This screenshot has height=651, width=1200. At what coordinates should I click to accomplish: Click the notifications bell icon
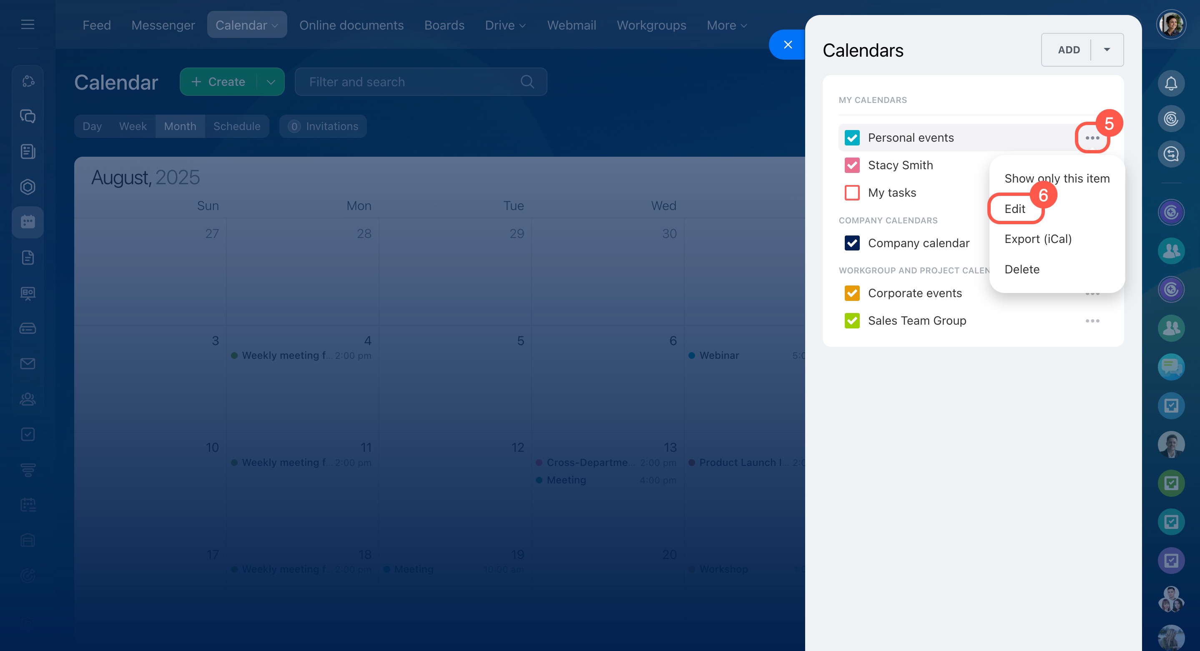click(x=1171, y=83)
